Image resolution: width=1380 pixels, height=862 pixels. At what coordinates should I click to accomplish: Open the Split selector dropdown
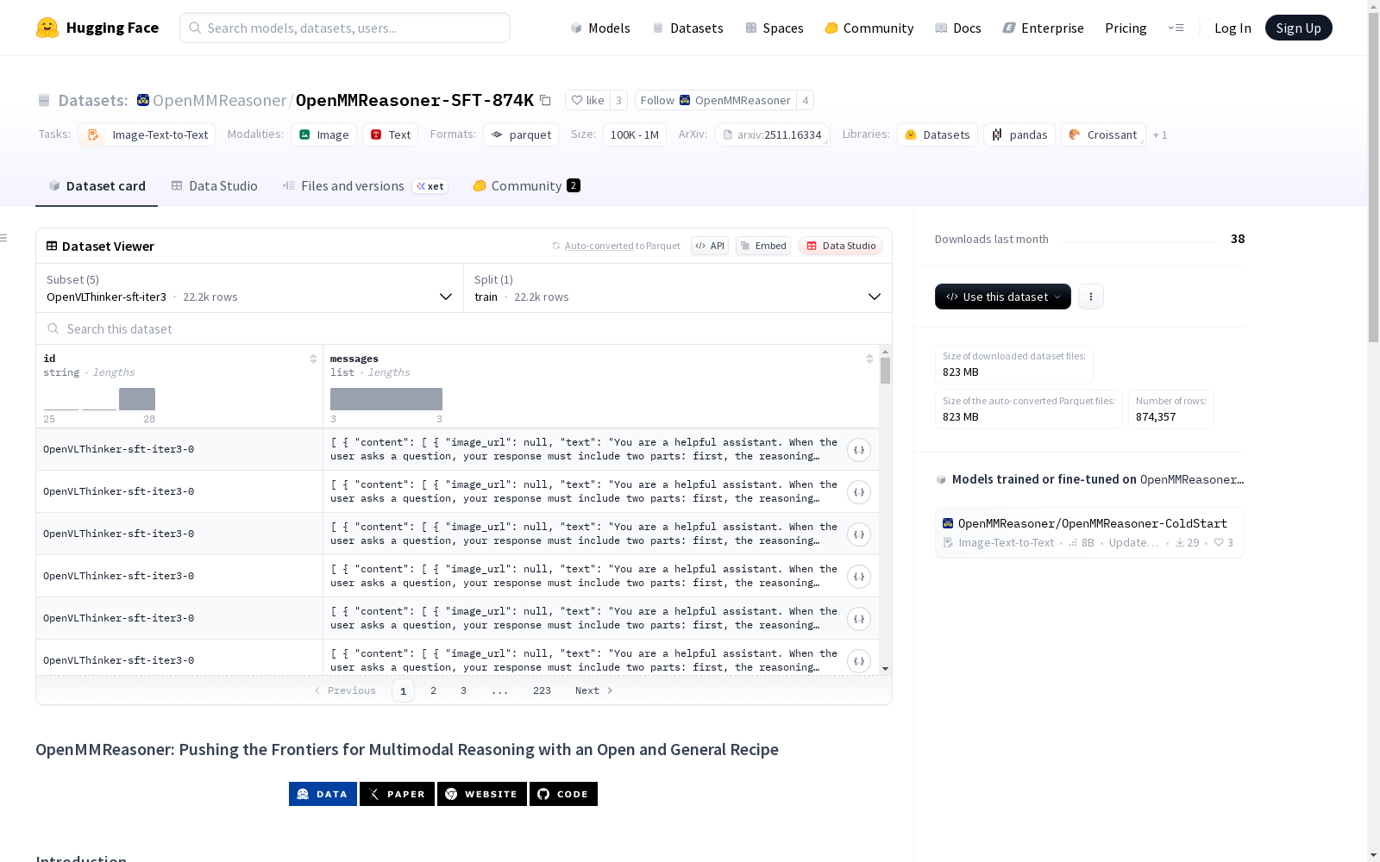click(678, 288)
